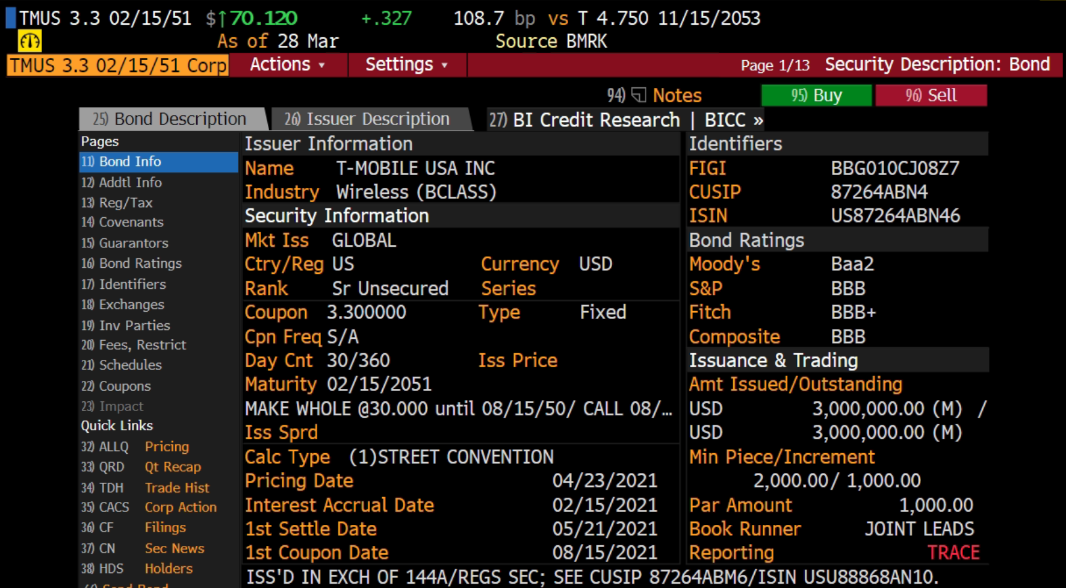Open HDS Holders quick link
This screenshot has width=1066, height=588.
pos(137,568)
